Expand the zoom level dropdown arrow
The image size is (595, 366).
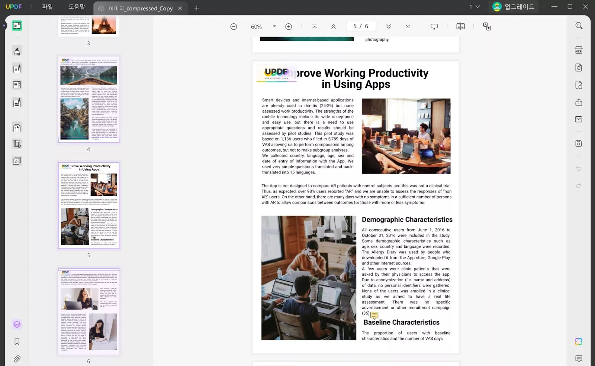274,26
